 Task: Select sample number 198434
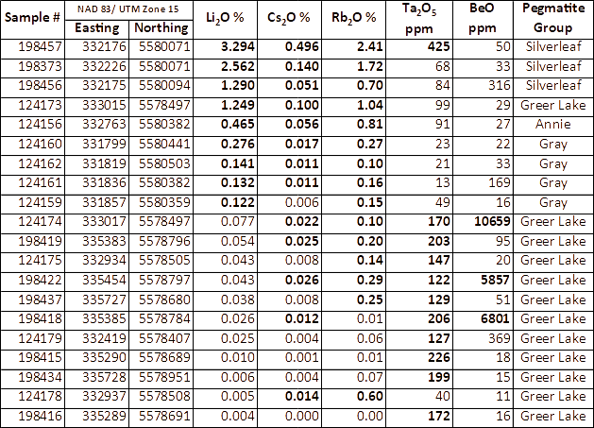[x=40, y=377]
